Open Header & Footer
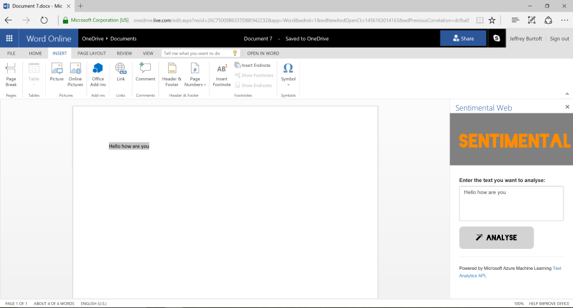573x308 pixels. pos(172,74)
